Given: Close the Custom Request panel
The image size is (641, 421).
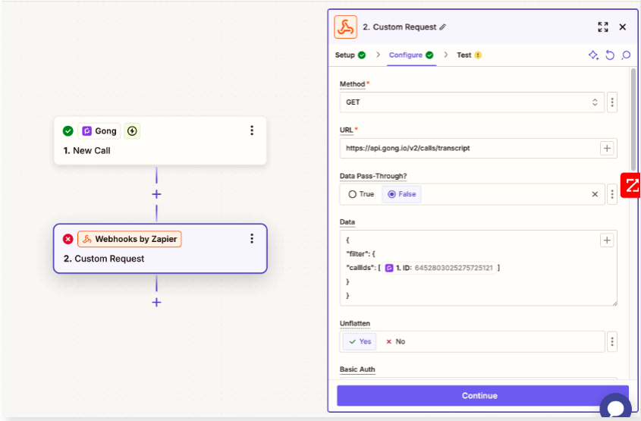Looking at the screenshot, I should 622,27.
